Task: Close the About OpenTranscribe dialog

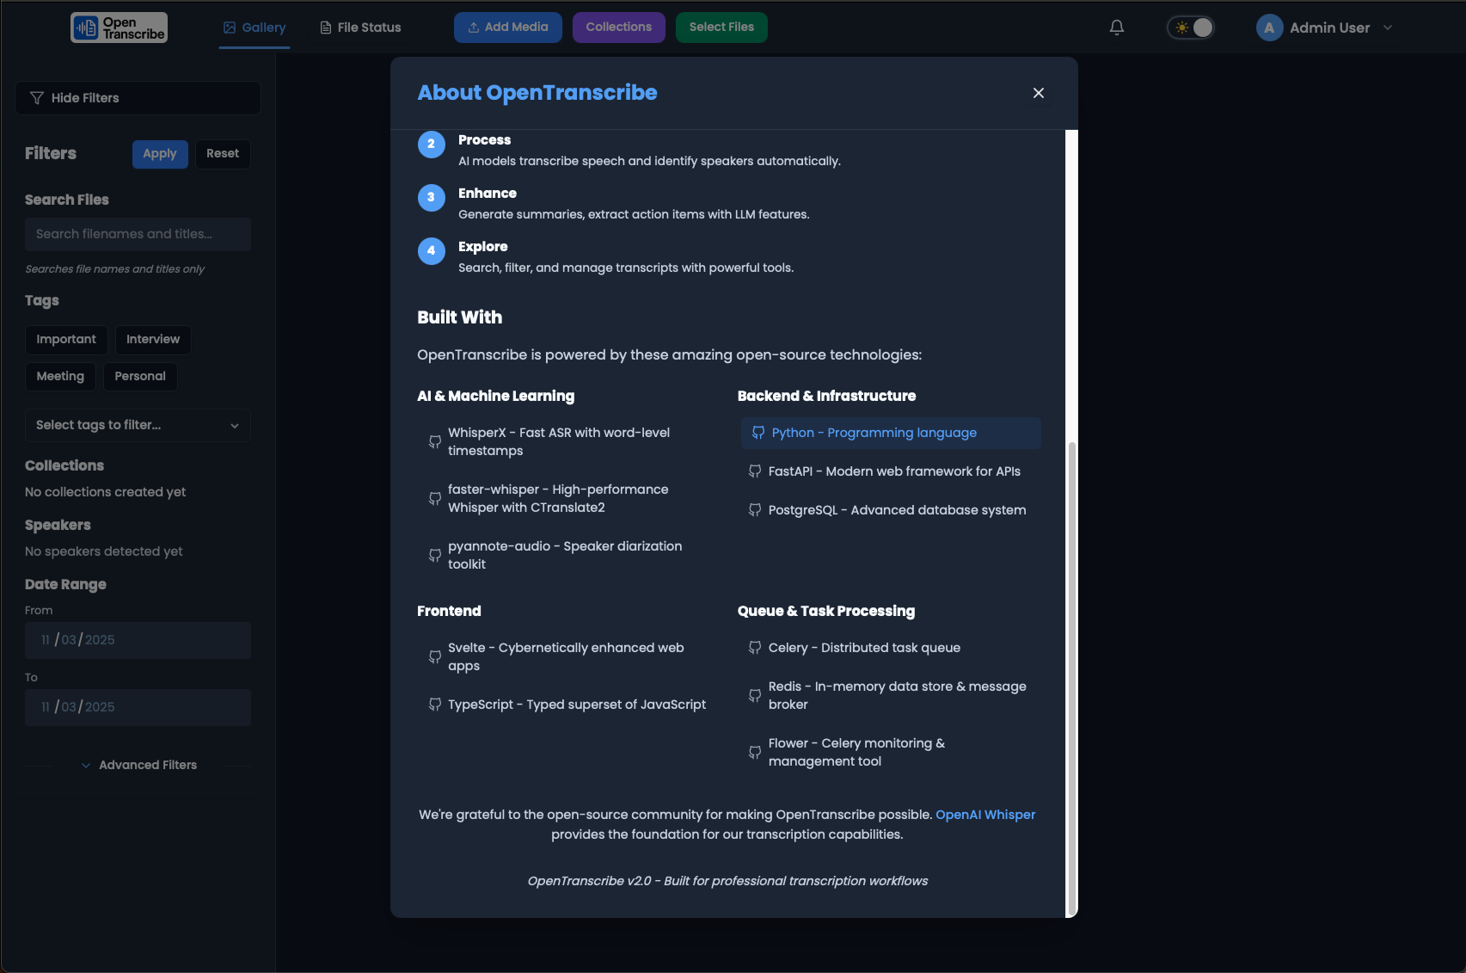Action: click(1039, 93)
